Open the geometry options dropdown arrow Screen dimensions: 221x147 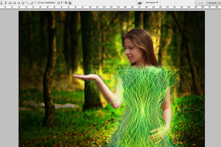pyautogui.click(x=35, y=3)
